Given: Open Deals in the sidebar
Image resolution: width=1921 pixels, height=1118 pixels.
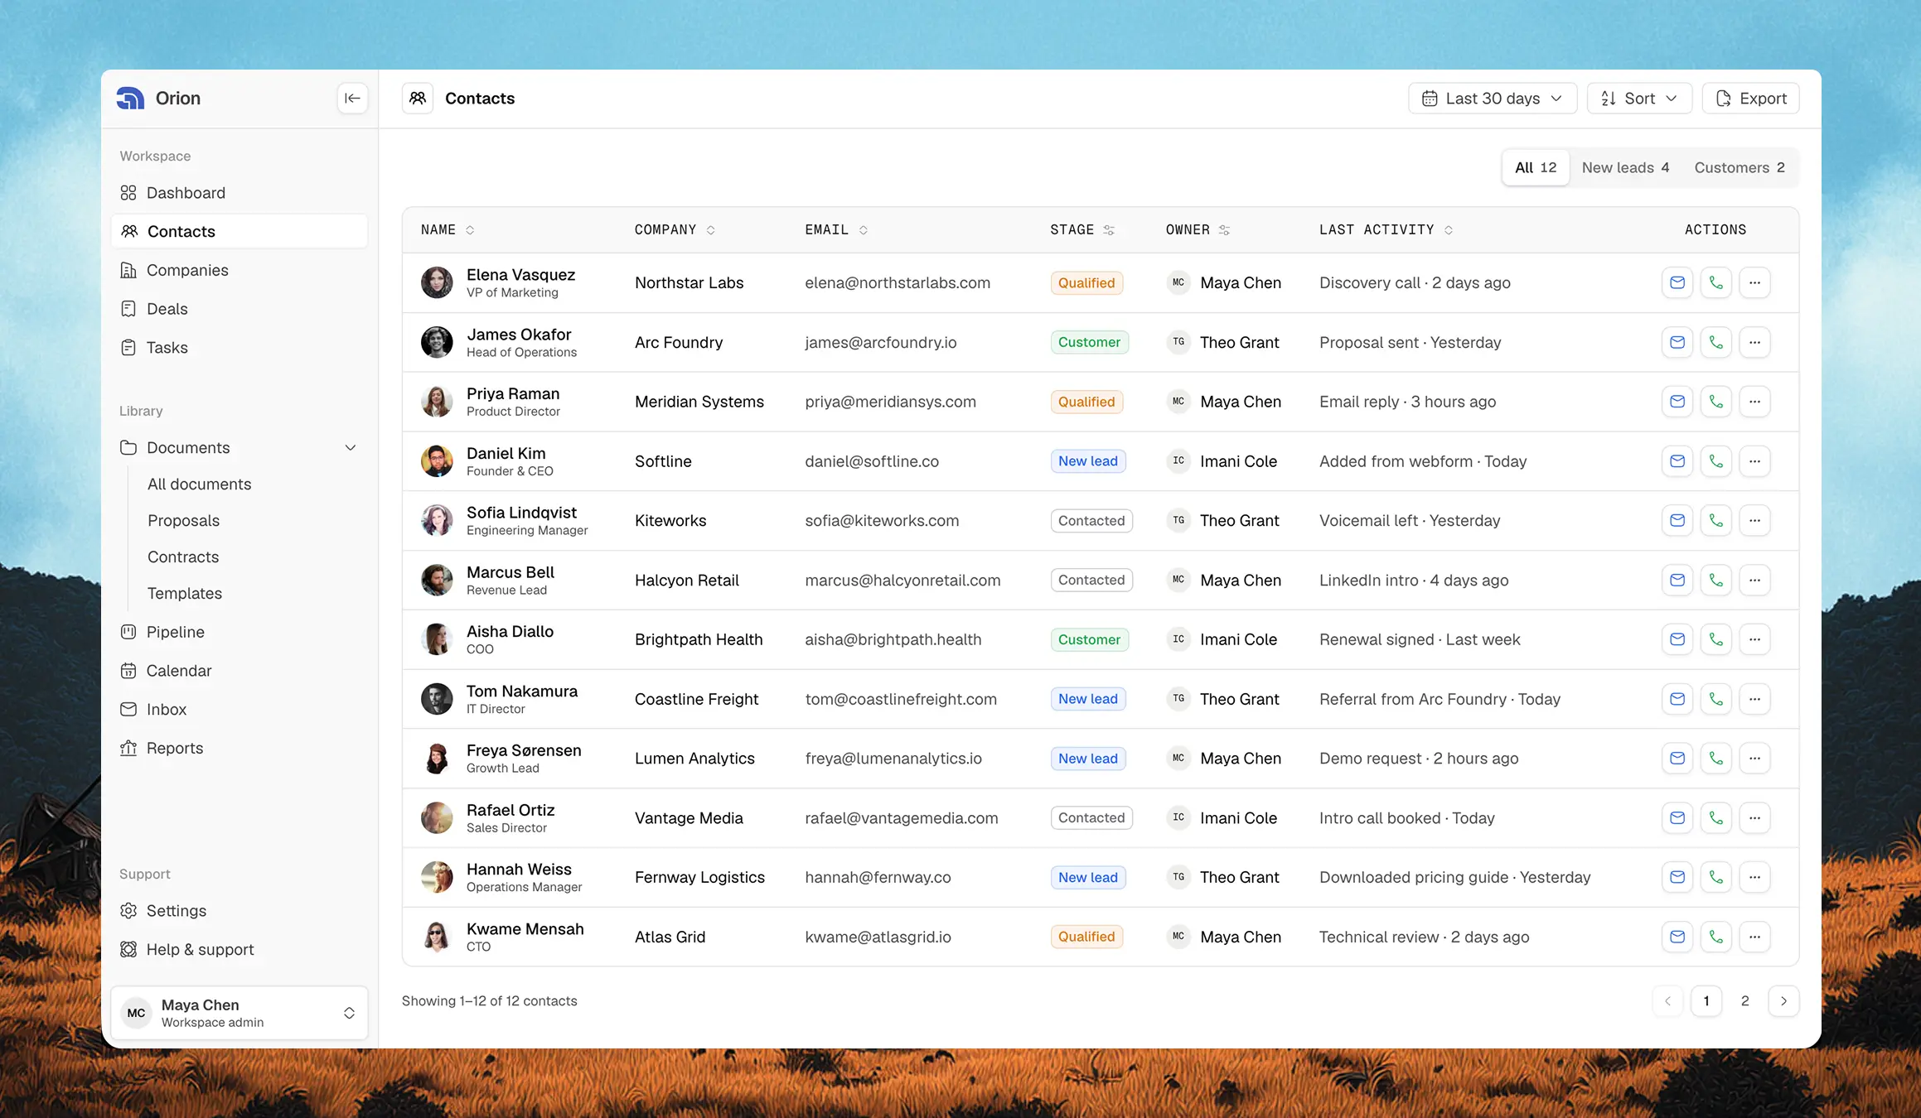Looking at the screenshot, I should coord(240,309).
